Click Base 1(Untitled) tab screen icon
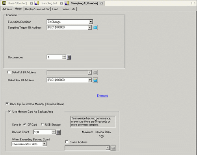Image resolution: width=197 pixels, height=155 pixels. [4, 3]
